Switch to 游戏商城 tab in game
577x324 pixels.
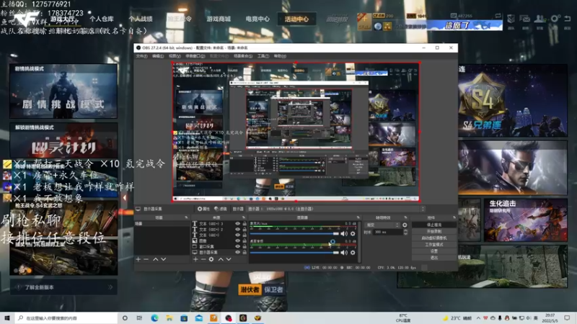tap(219, 19)
